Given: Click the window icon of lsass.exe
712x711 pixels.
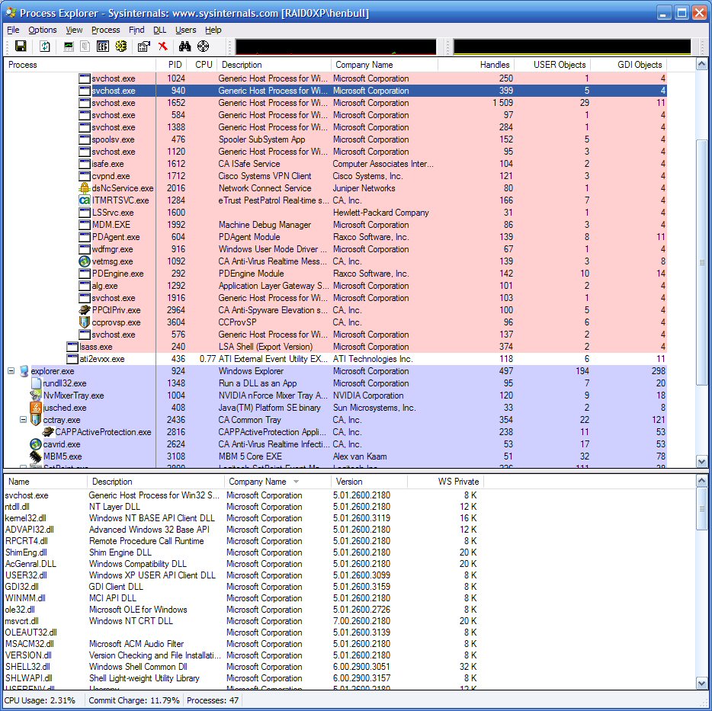Looking at the screenshot, I should click(72, 347).
